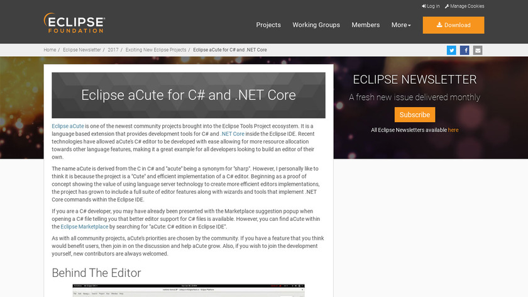Click the article title 'Eclipse aCute for C# and .NET Core'
Viewport: 528px width, 297px height.
189,95
